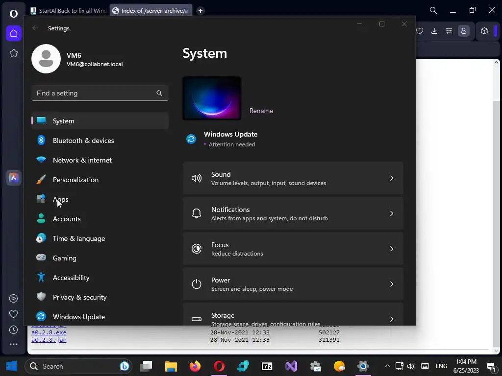Open Visual Studio from taskbar
The width and height of the screenshot is (502, 376).
[x=291, y=366]
